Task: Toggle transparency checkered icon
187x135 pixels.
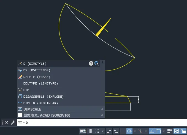Action: (177, 131)
